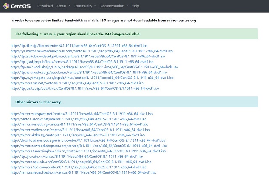
Task: Expand the About dropdown menu
Action: point(63,6)
